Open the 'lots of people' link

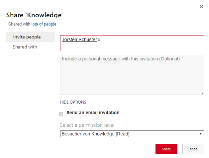click(x=44, y=24)
